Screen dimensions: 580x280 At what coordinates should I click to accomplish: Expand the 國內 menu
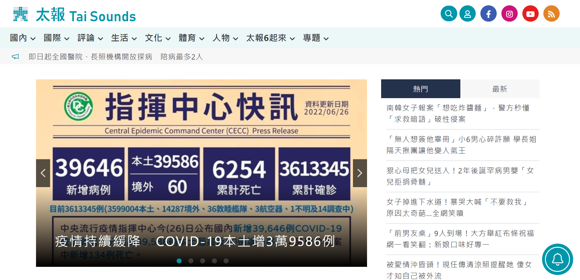(x=23, y=38)
